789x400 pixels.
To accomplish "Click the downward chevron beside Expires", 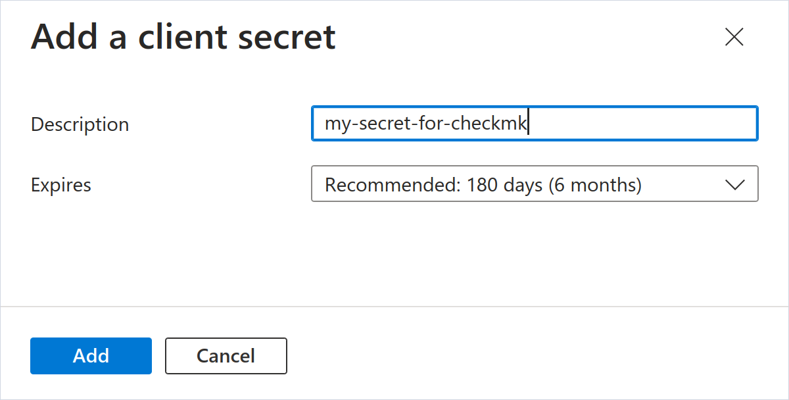I will pyautogui.click(x=735, y=184).
